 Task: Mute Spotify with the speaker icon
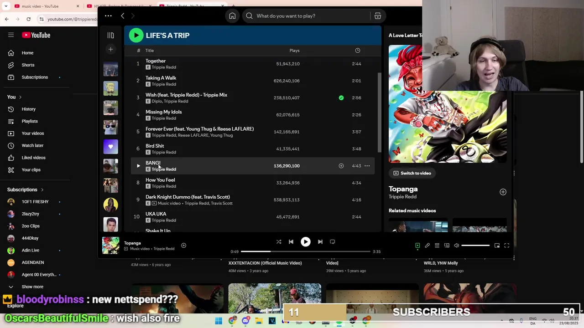pyautogui.click(x=457, y=246)
